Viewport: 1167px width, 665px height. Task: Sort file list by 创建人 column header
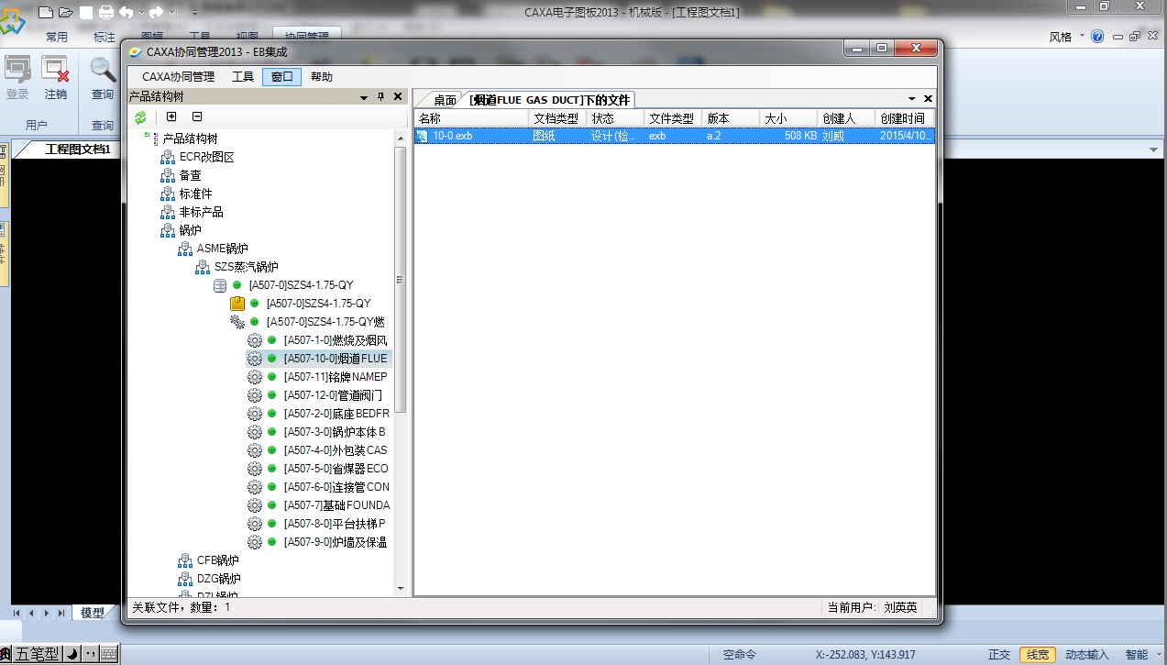coord(846,118)
